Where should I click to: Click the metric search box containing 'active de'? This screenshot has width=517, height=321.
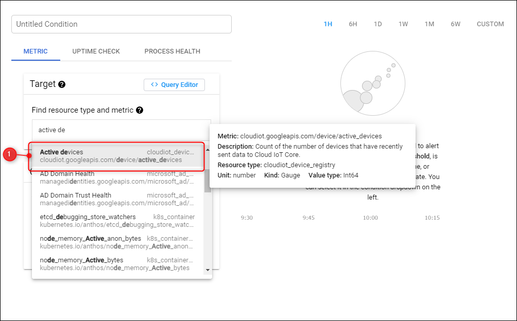[122, 130]
